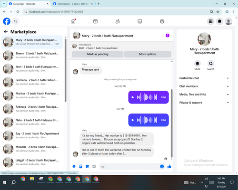Open File Explorer from taskbar
Screen dimensions: 238x190
pos(32,179)
